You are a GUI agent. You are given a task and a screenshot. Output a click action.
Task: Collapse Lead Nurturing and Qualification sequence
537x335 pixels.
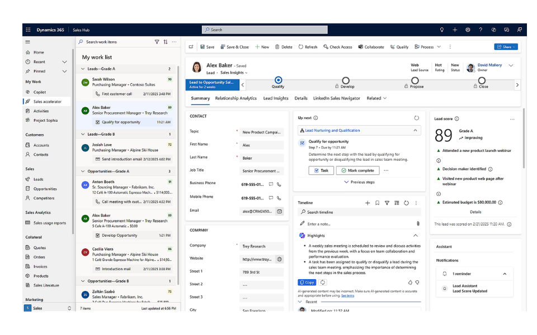coord(415,130)
